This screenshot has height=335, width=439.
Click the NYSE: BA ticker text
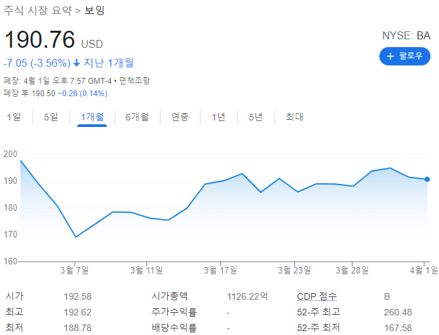pos(406,36)
